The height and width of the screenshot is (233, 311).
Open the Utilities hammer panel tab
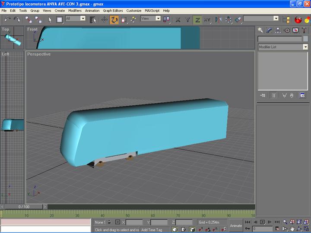(x=304, y=30)
